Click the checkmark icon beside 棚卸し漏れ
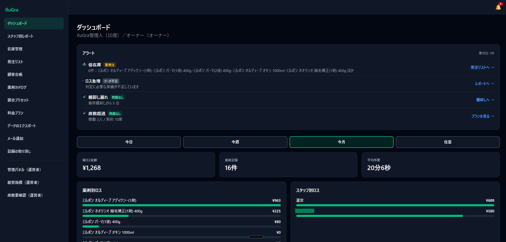 coord(84,97)
